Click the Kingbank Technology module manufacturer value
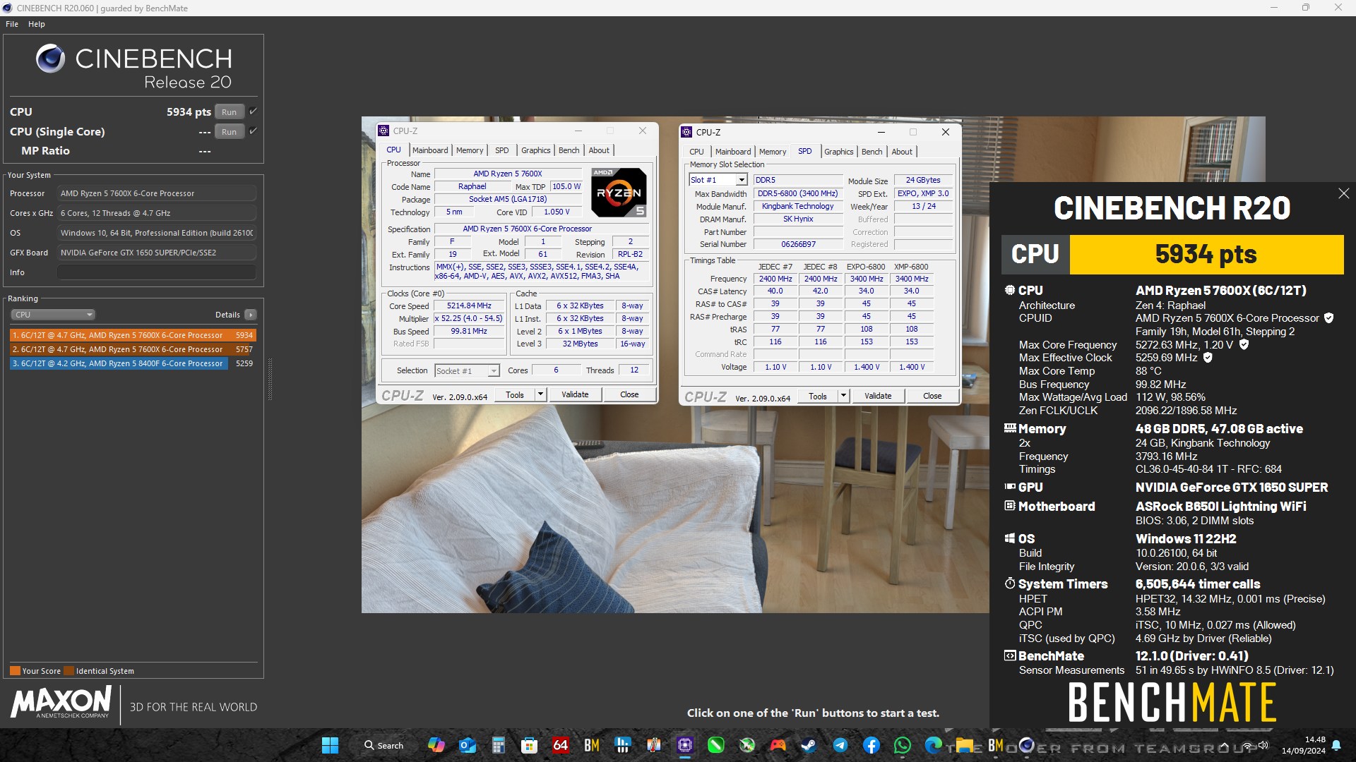Screen dimensions: 1356x762 coord(798,206)
